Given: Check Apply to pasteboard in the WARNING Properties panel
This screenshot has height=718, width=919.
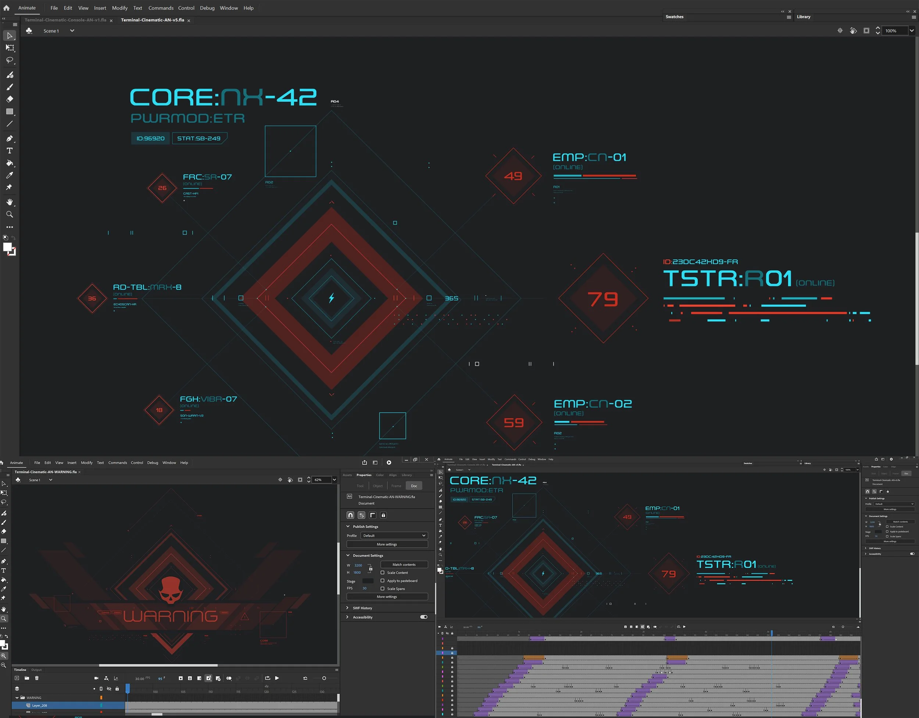Looking at the screenshot, I should point(383,581).
